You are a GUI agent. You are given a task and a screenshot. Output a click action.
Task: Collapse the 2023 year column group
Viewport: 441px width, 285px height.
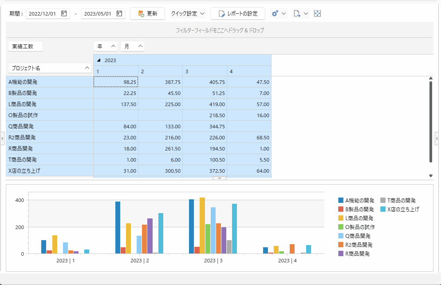[x=99, y=60]
